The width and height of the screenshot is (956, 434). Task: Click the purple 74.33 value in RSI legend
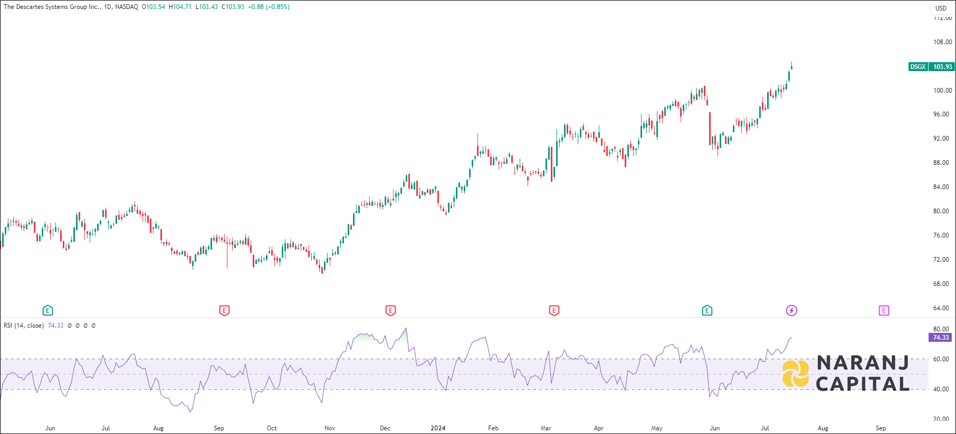click(x=55, y=325)
